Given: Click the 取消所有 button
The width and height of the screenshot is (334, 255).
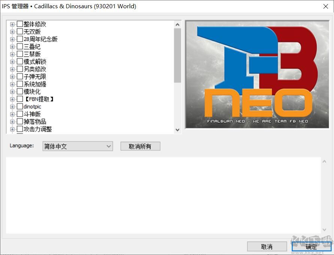Looking at the screenshot, I should click(x=140, y=146).
